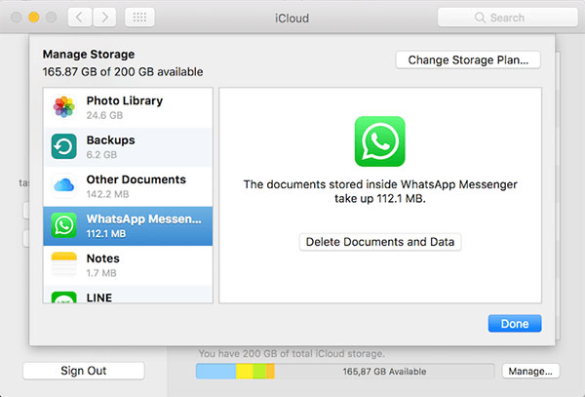Click the WhatsApp icon in the storage list
585x397 pixels.
click(63, 225)
